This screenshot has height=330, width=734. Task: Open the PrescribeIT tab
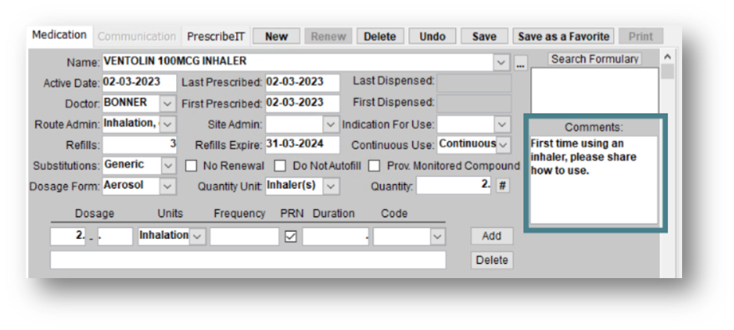pyautogui.click(x=216, y=37)
